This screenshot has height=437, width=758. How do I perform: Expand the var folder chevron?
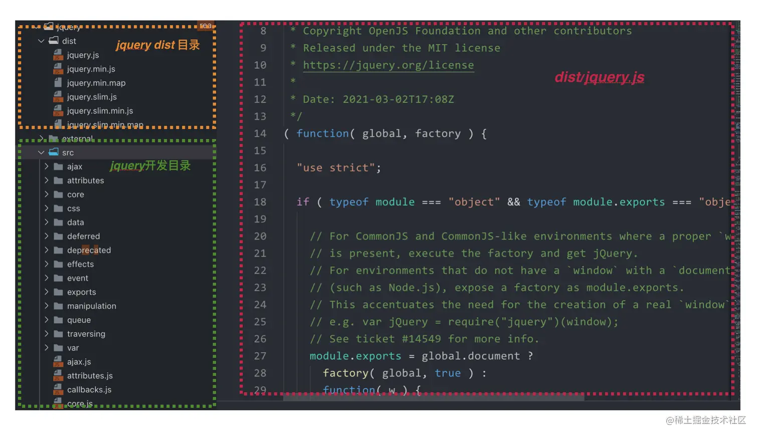[46, 348]
